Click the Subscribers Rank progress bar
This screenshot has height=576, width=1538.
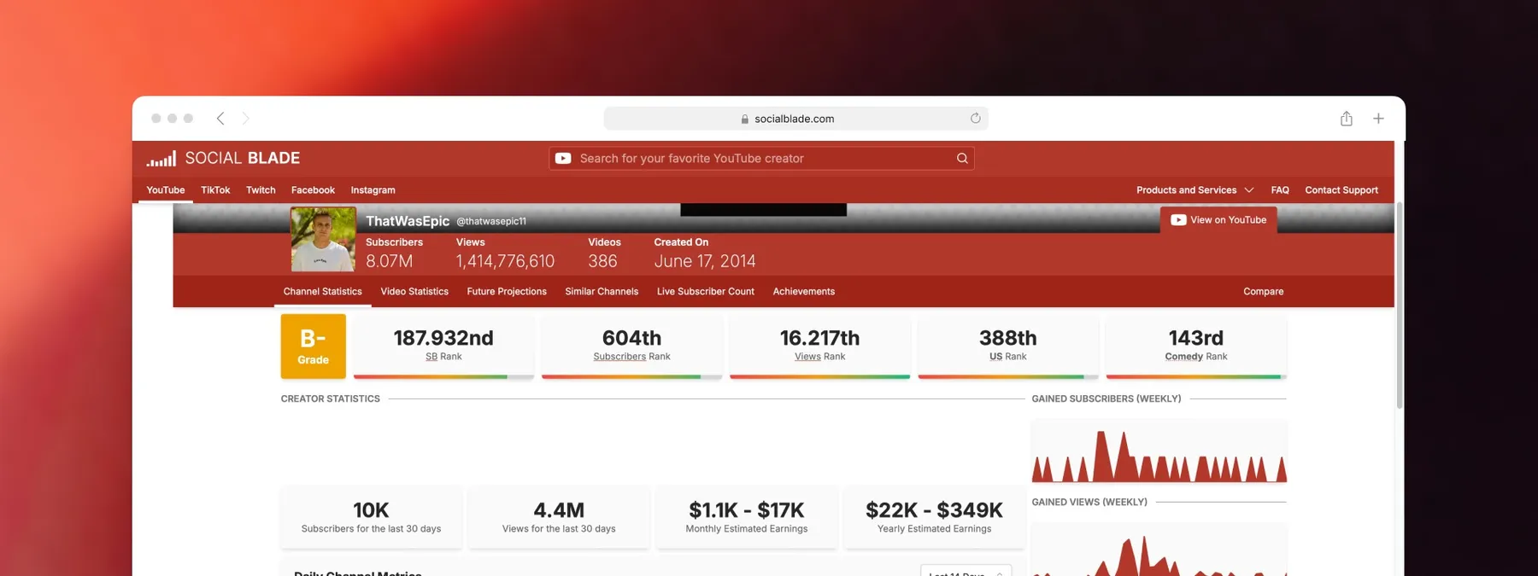click(x=631, y=376)
